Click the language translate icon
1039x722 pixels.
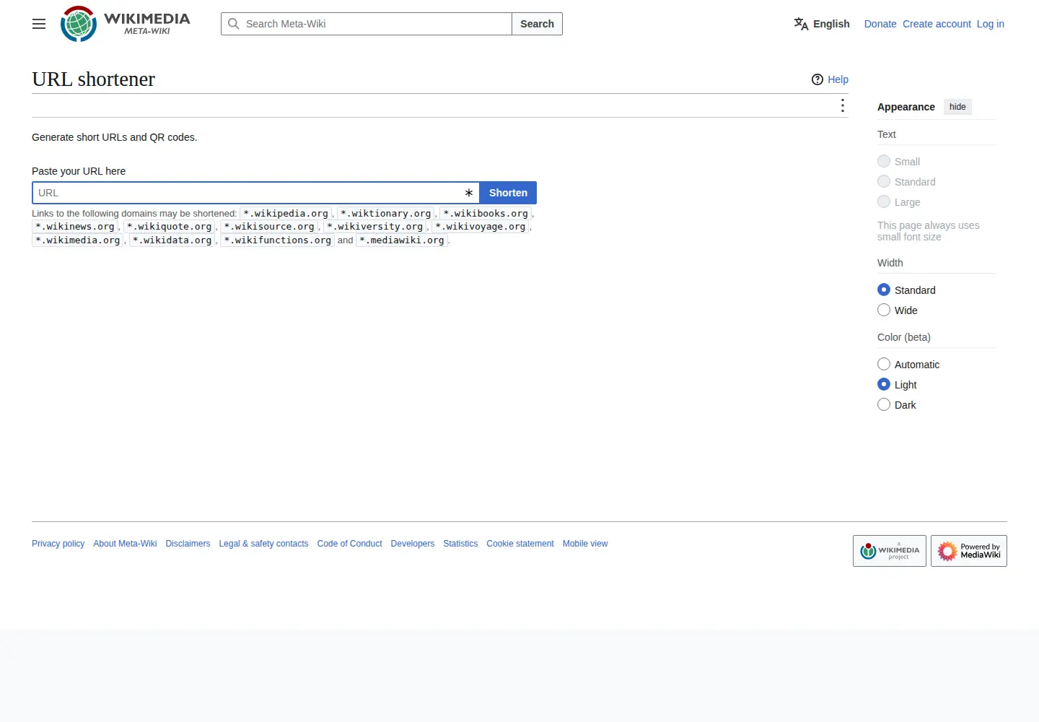pos(801,24)
